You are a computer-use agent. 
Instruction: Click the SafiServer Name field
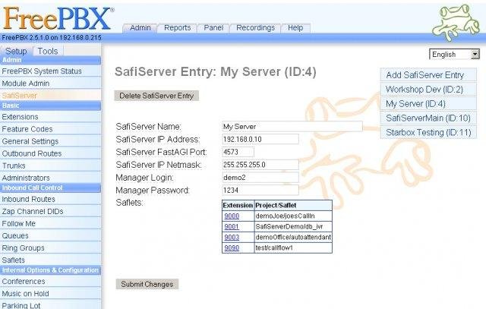(292, 127)
